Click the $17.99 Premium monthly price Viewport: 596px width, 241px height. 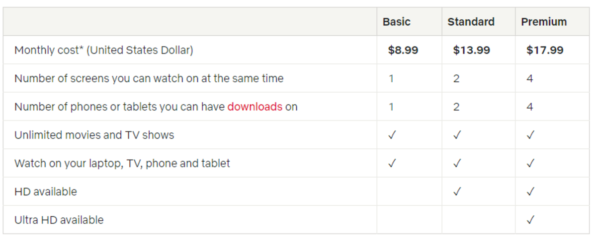tap(545, 50)
